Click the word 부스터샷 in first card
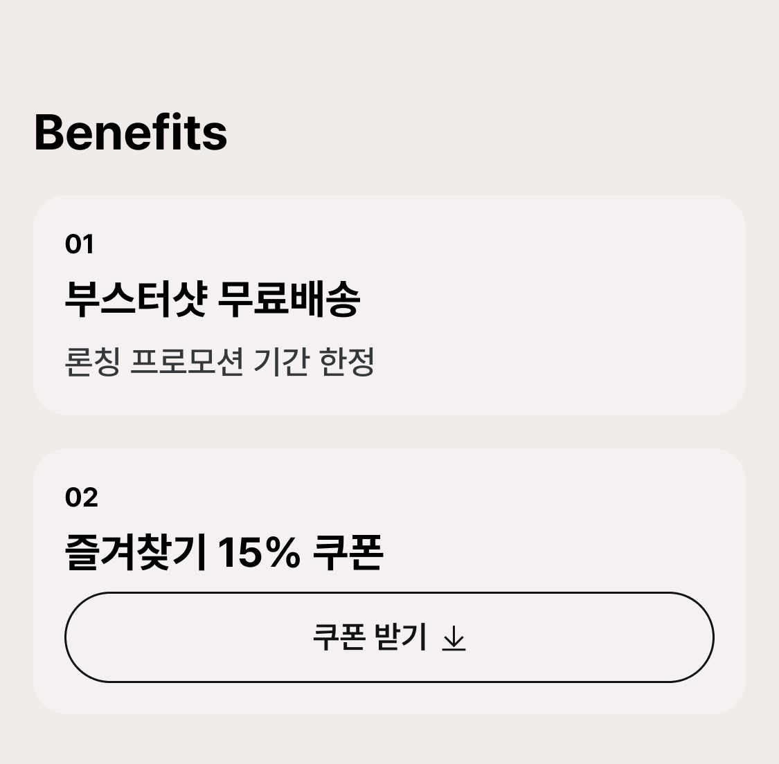779x764 pixels. [x=136, y=299]
